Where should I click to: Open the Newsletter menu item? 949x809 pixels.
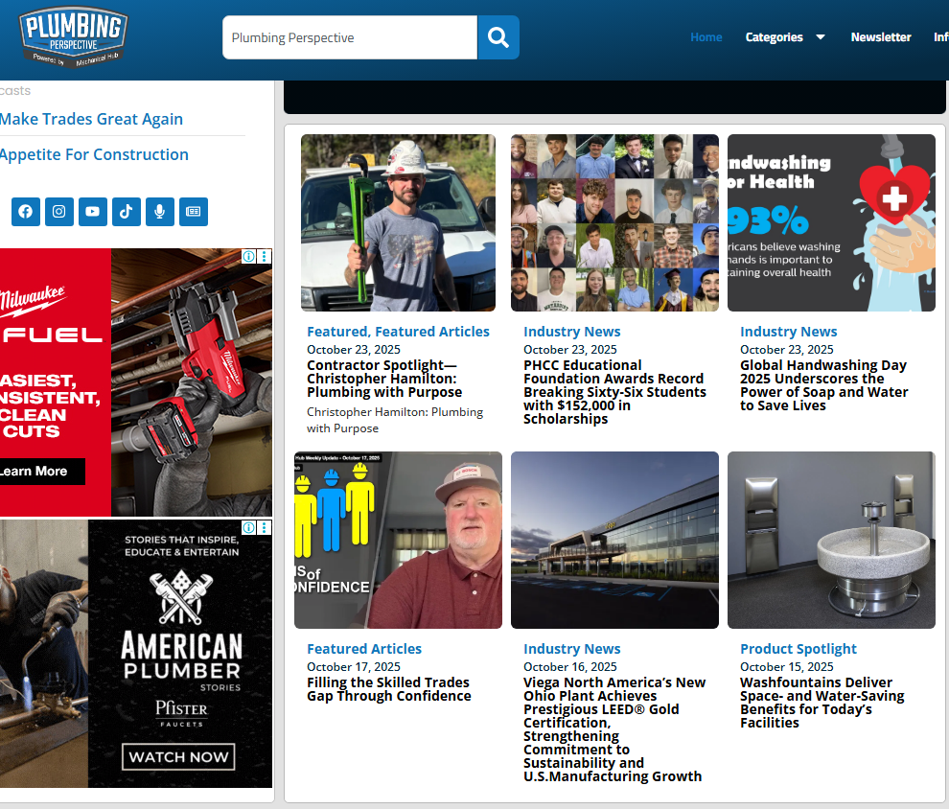pyautogui.click(x=881, y=37)
